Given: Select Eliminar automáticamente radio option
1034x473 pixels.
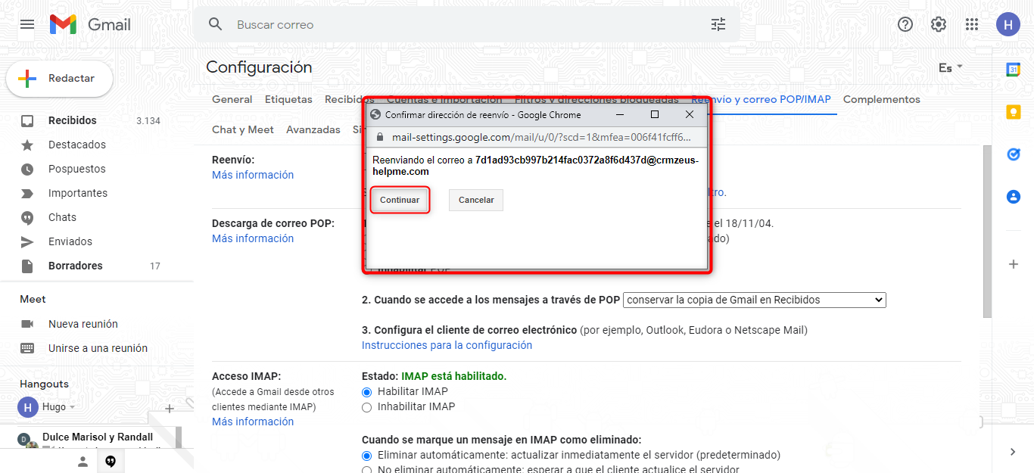Looking at the screenshot, I should [367, 456].
